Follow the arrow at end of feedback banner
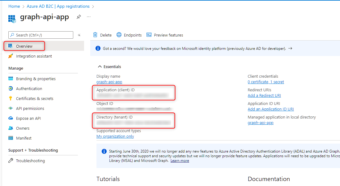 coord(290,48)
